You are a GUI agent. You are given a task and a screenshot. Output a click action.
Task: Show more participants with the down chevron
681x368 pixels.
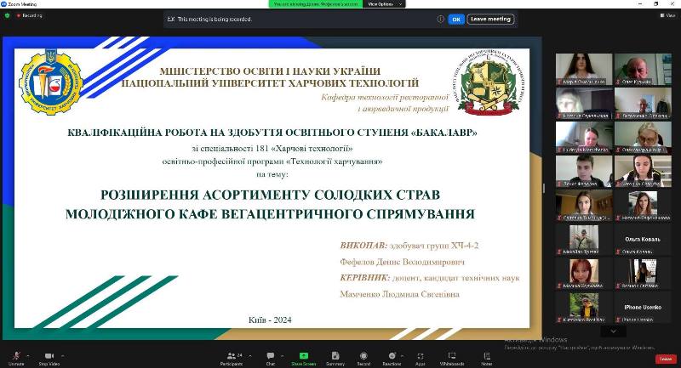[613, 331]
